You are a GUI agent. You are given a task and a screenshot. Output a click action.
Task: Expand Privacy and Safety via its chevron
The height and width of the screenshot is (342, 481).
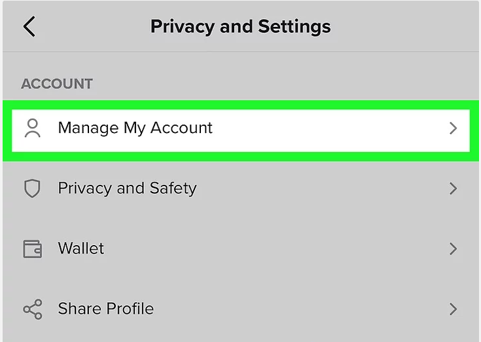(453, 188)
